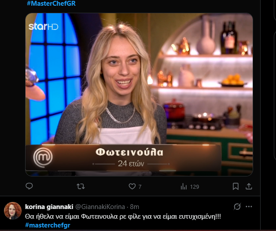Image resolution: width=276 pixels, height=231 pixels.
Task: Bookmark the MasterChefGR image tweet
Action: point(236,186)
